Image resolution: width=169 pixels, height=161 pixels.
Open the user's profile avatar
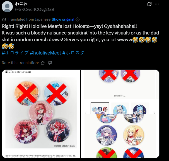pyautogui.click(x=7, y=7)
